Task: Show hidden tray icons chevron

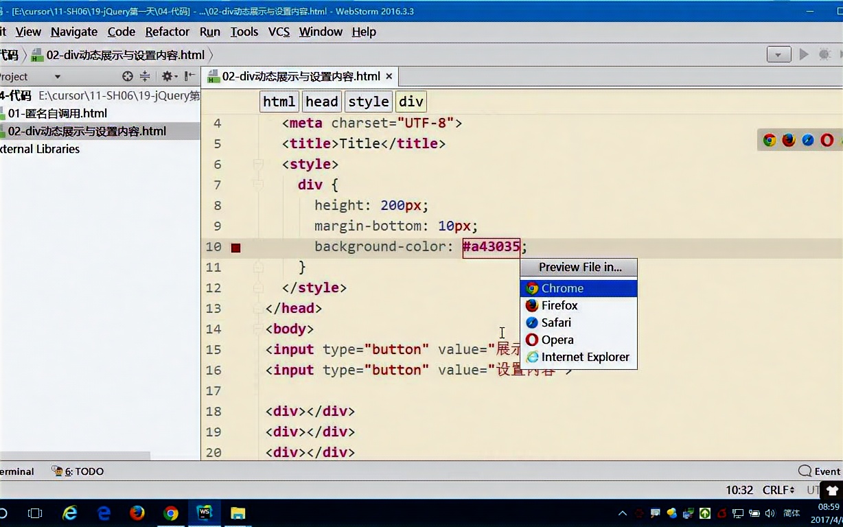Action: tap(623, 513)
